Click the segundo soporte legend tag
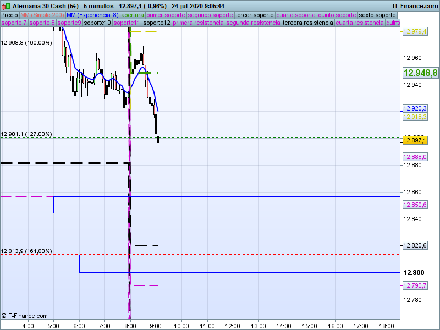 210,15
